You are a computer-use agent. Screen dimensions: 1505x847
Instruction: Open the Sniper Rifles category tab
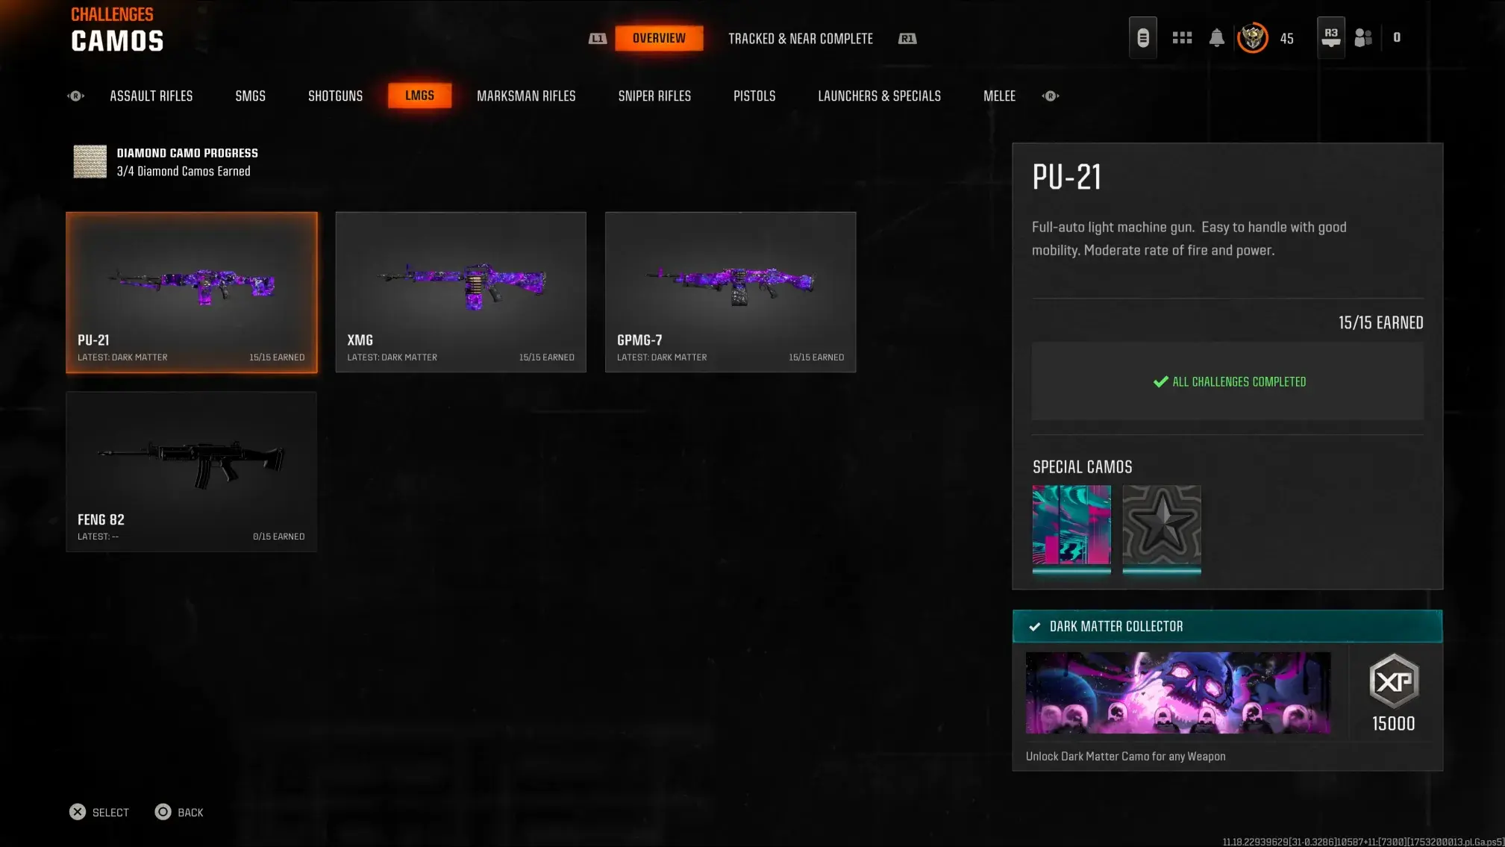pos(654,96)
